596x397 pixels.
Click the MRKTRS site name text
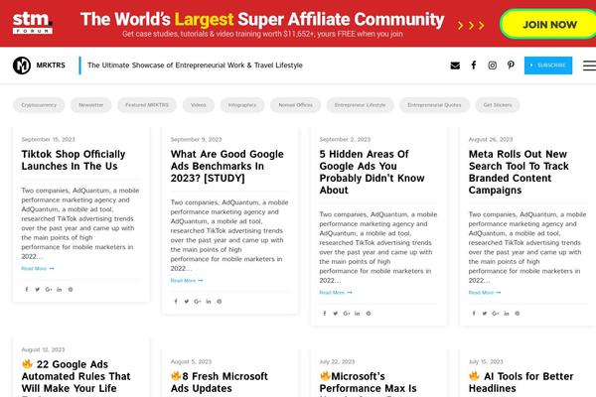tap(51, 66)
